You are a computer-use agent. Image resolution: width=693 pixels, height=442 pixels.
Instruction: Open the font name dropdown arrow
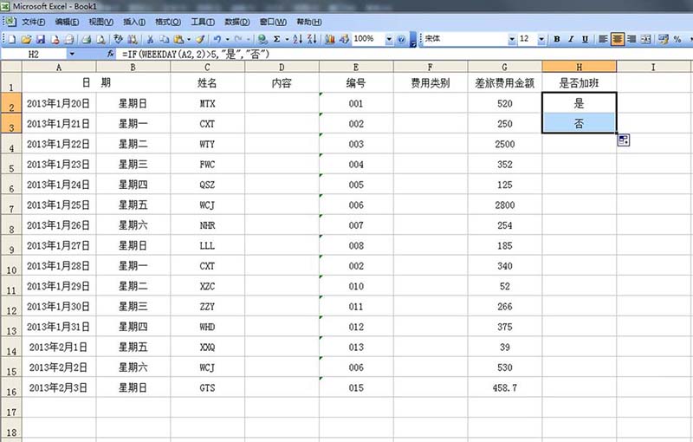(512, 39)
